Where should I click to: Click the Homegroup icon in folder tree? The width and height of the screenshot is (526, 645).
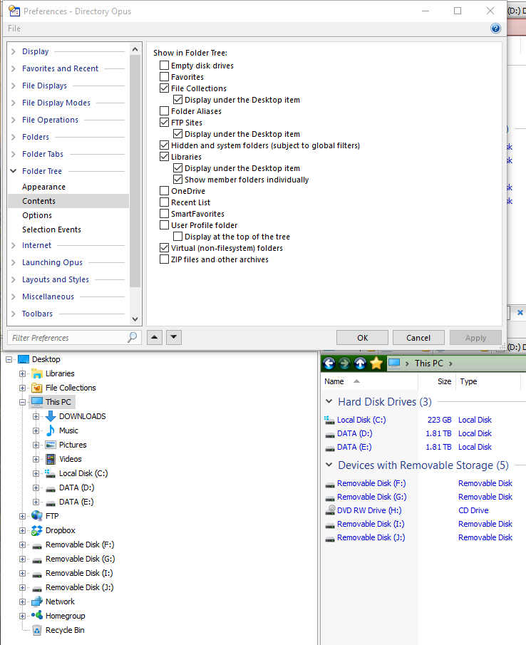37,616
